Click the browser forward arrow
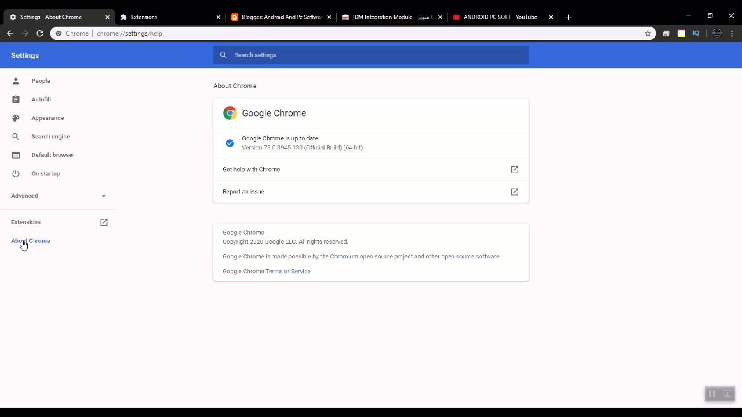742x417 pixels. 25,34
